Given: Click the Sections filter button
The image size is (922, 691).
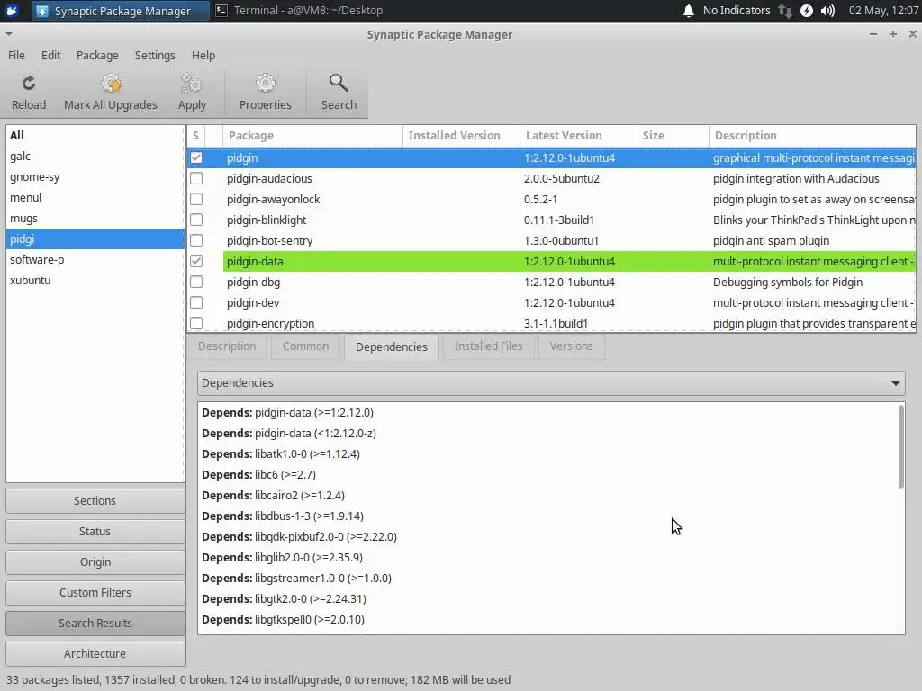Looking at the screenshot, I should 95,500.
